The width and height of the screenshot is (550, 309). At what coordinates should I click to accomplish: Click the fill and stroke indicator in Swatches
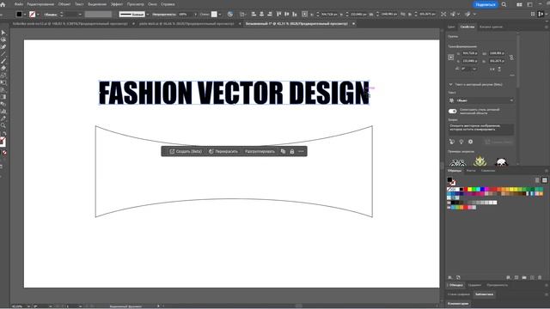point(451,181)
